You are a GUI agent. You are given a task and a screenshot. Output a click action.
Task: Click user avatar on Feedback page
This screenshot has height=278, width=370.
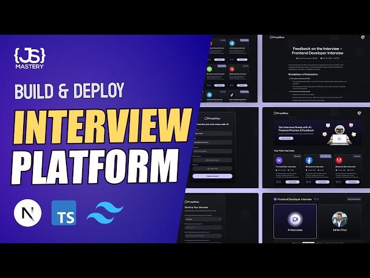coord(363,37)
